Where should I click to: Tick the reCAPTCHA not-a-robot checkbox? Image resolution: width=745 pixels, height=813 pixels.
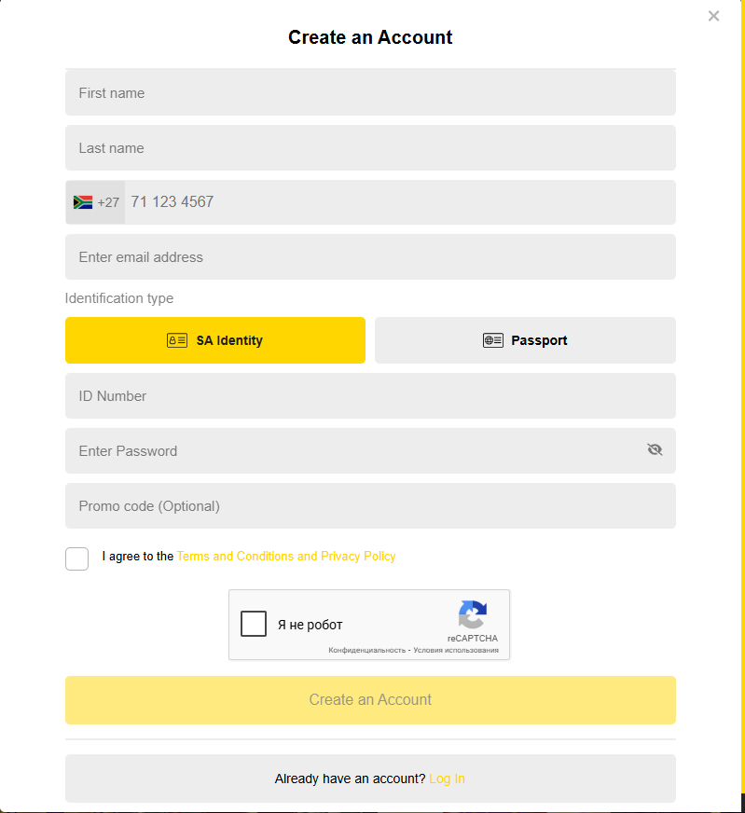click(x=254, y=624)
